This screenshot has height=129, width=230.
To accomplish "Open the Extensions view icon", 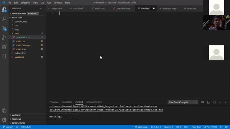I will (4, 47).
